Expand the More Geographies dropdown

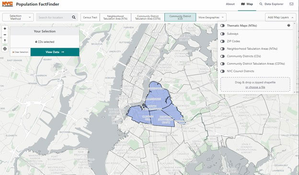(x=211, y=17)
